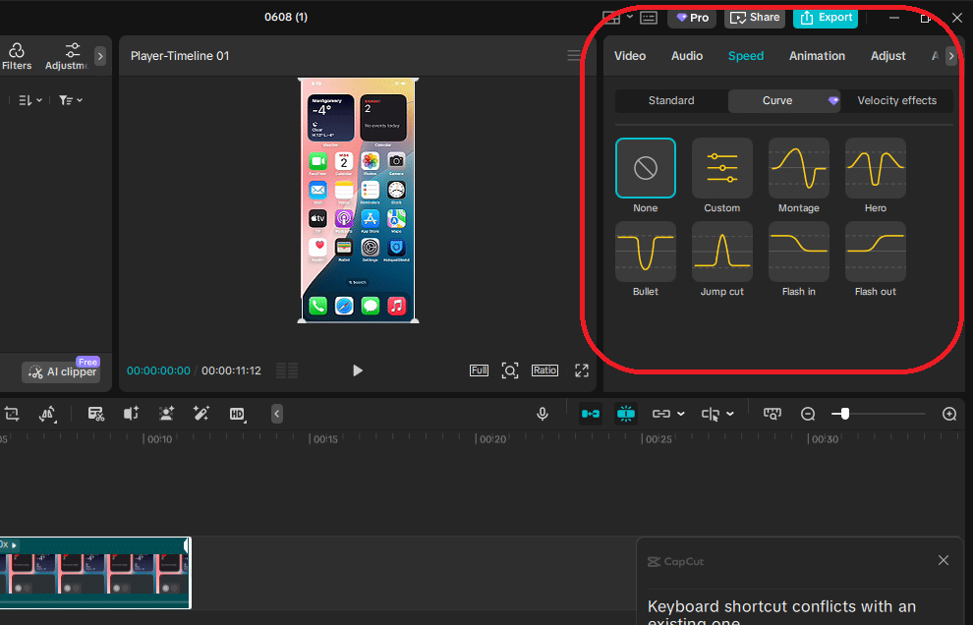This screenshot has height=625, width=973.
Task: Select the Hero speed curve preset
Action: pos(875,168)
